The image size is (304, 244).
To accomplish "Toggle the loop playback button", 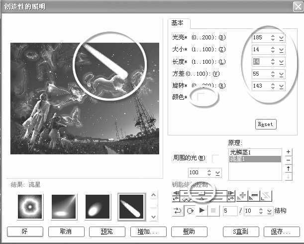I will (178, 211).
